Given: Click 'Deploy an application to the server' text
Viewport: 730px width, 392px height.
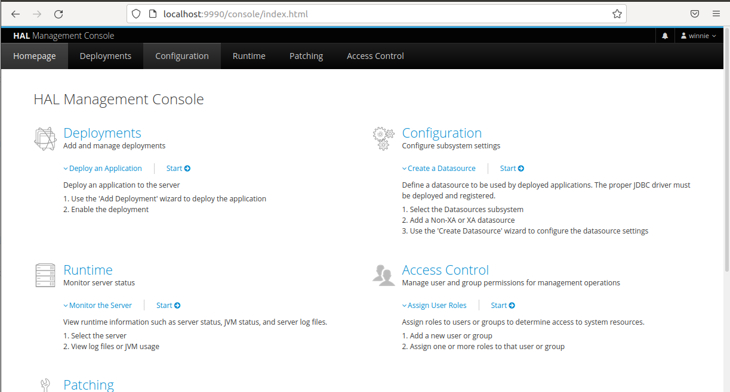Looking at the screenshot, I should click(x=122, y=185).
